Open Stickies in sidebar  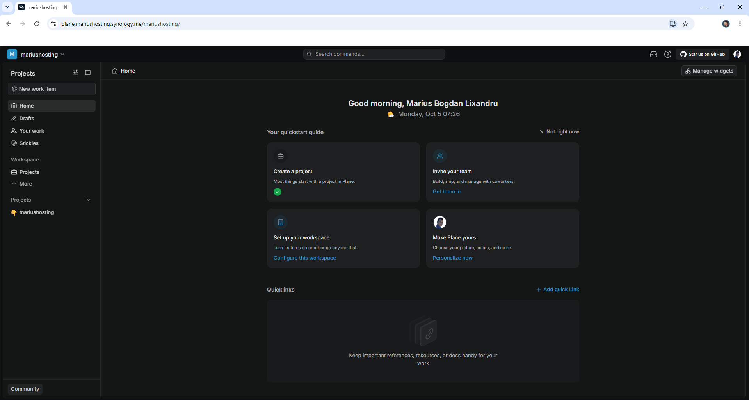point(52,143)
